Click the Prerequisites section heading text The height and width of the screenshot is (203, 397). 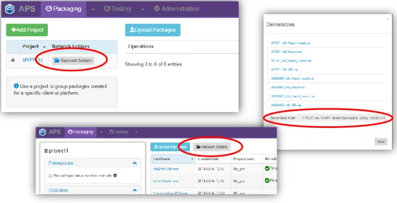pyautogui.click(x=61, y=163)
